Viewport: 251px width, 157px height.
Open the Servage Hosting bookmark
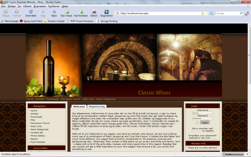pyautogui.click(x=107, y=21)
